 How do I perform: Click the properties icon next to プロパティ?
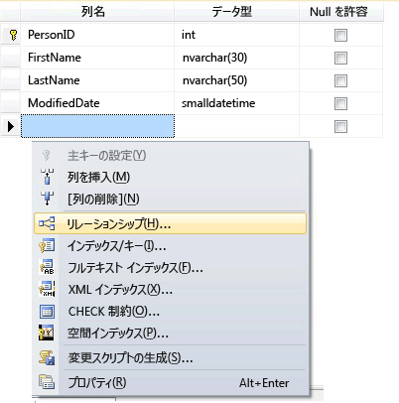coord(47,381)
